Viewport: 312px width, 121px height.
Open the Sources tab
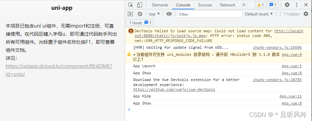pyautogui.click(x=205, y=5)
